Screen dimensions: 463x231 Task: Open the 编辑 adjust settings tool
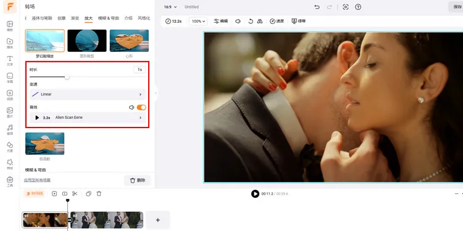[221, 21]
